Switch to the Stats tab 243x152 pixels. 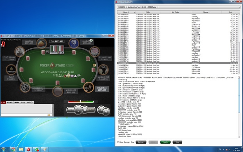pos(23,102)
